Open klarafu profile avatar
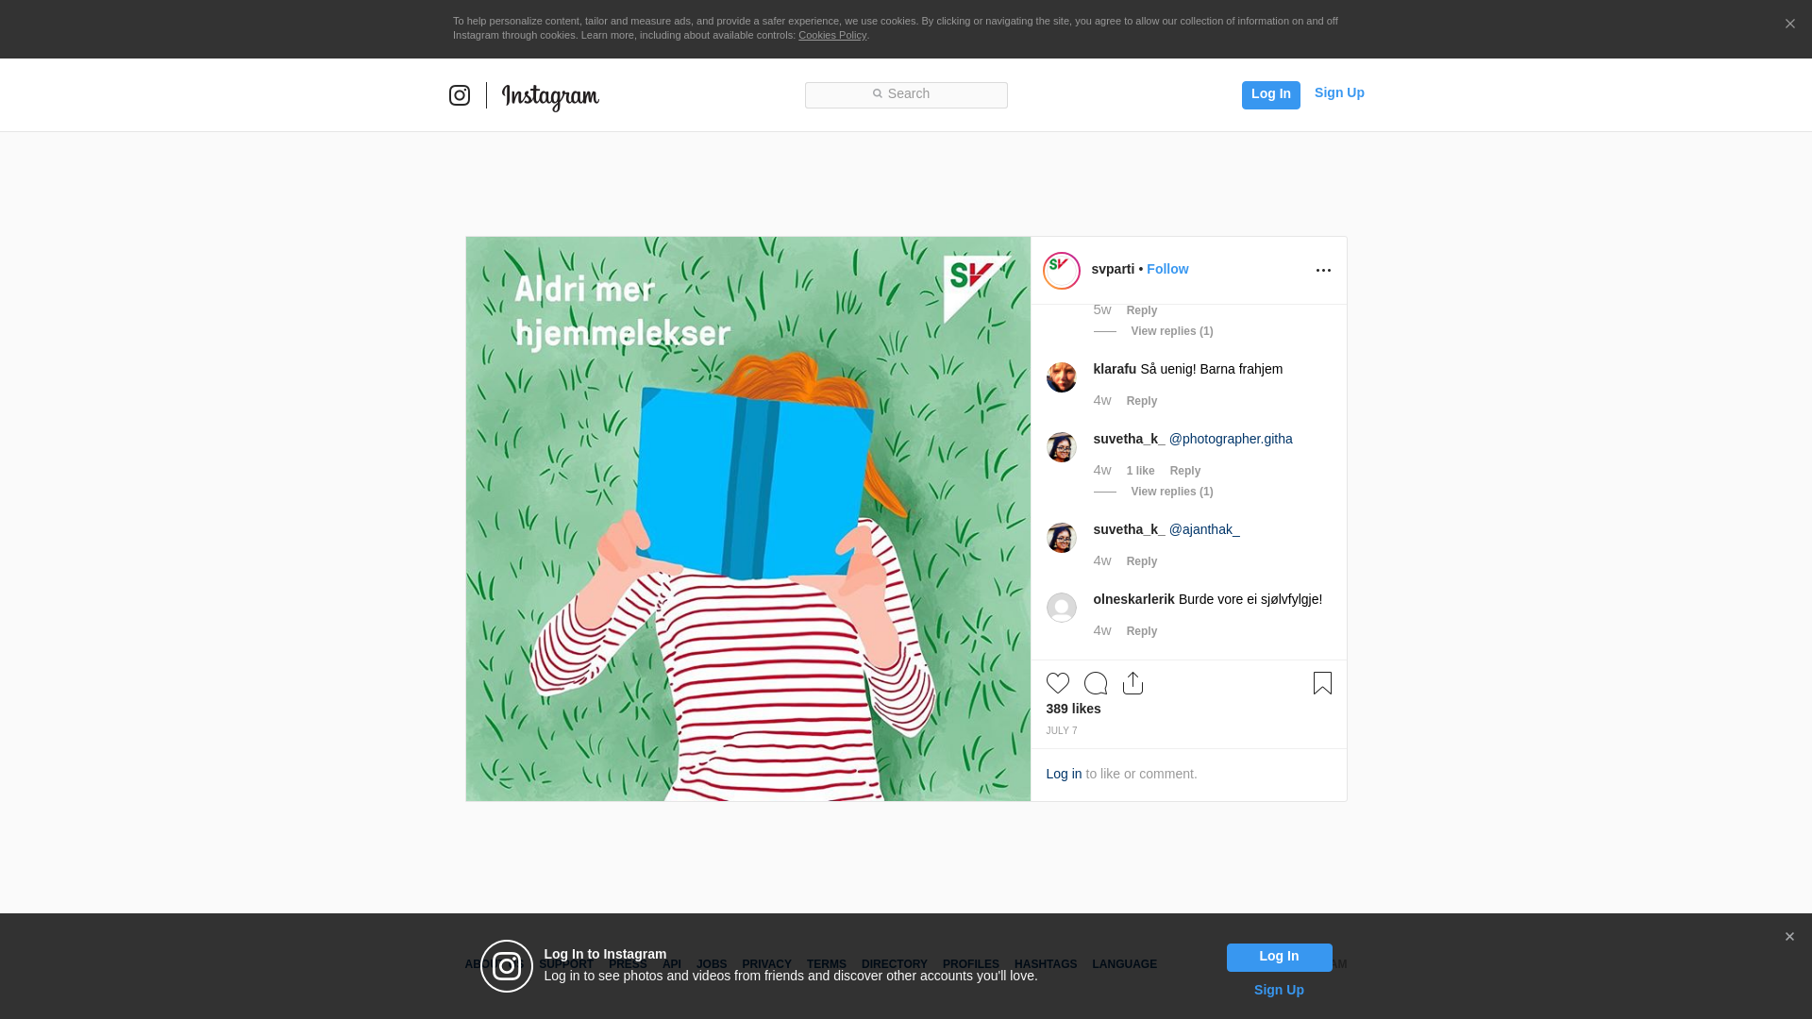The image size is (1812, 1019). (x=1062, y=377)
